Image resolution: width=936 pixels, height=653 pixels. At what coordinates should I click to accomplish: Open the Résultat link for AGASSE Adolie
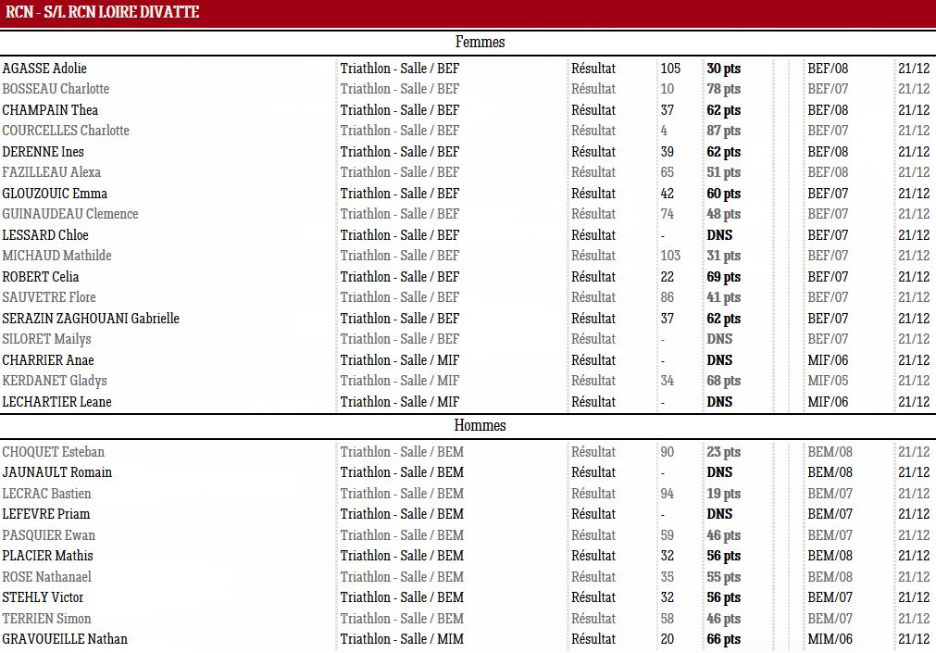593,68
